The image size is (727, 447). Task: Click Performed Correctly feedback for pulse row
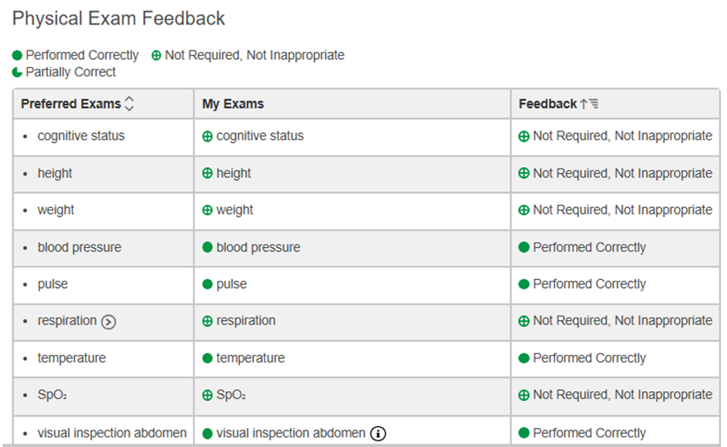(x=590, y=284)
